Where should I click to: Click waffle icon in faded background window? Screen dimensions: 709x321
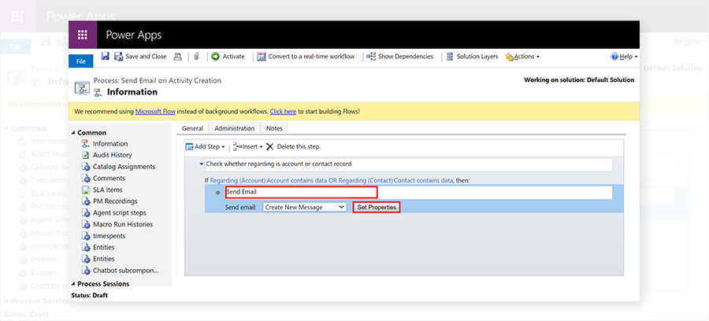(x=17, y=17)
